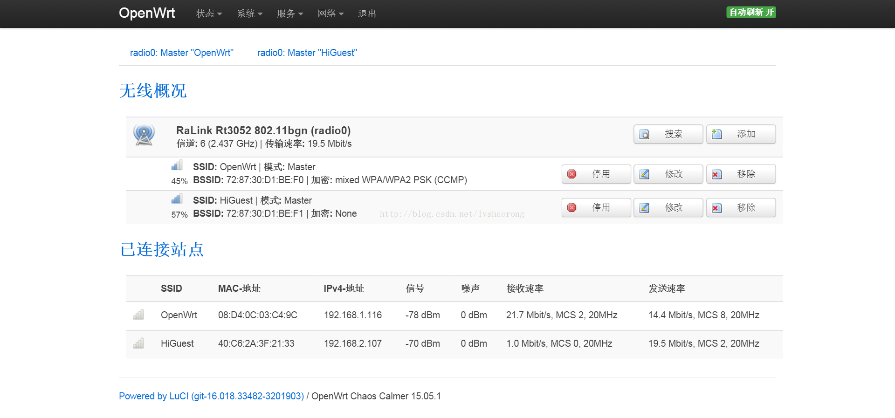Click the BSSID 72:87:30:D1:BE:F0 line
This screenshot has height=418, width=895.
[x=330, y=180]
